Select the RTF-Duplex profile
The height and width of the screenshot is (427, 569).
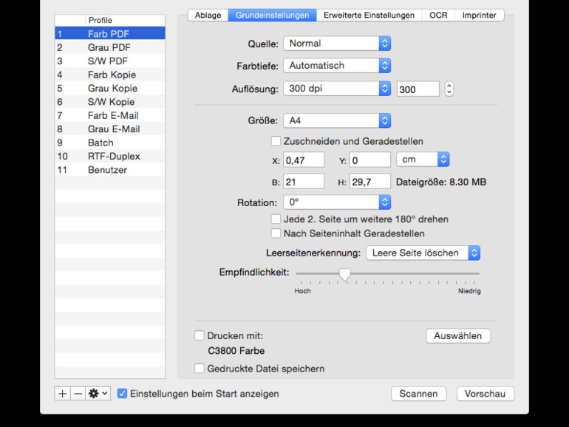(x=110, y=156)
